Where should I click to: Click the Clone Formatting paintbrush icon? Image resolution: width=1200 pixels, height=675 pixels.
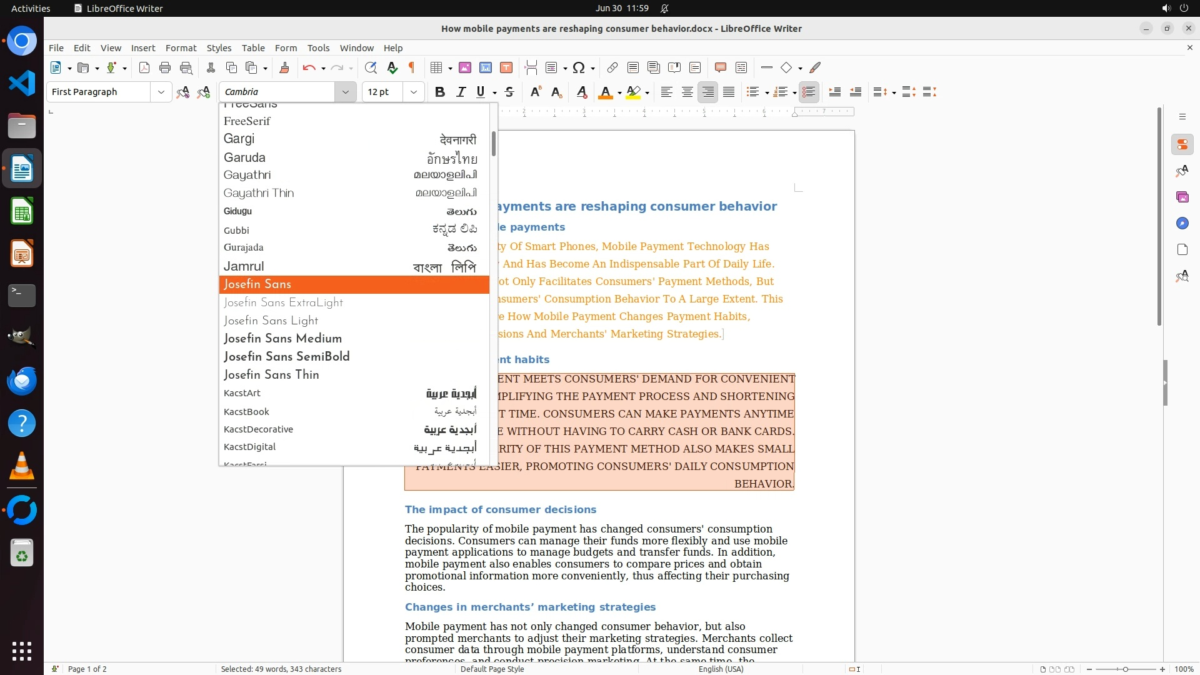[284, 67]
